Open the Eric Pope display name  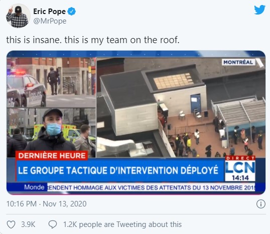tap(49, 12)
